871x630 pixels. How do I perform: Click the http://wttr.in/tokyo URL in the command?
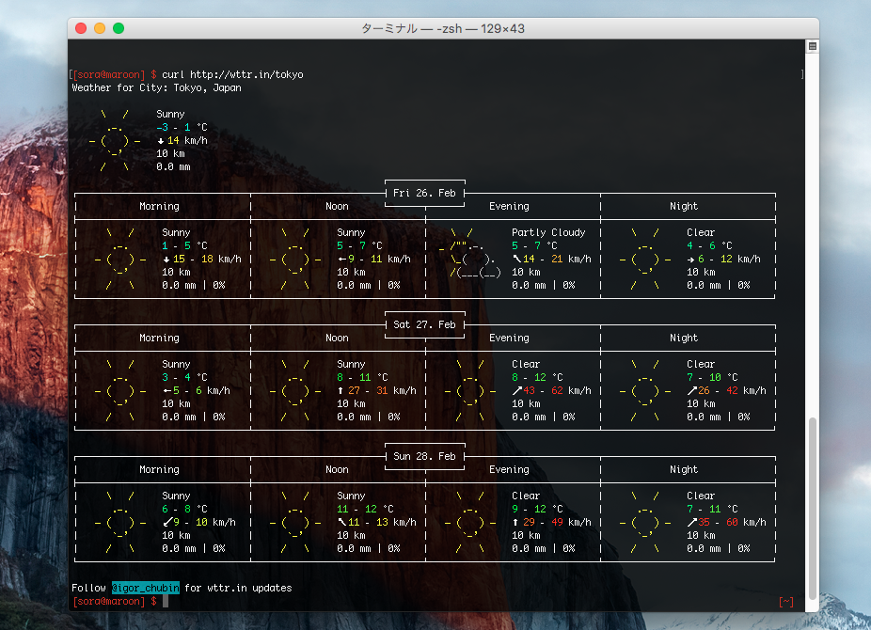(246, 74)
